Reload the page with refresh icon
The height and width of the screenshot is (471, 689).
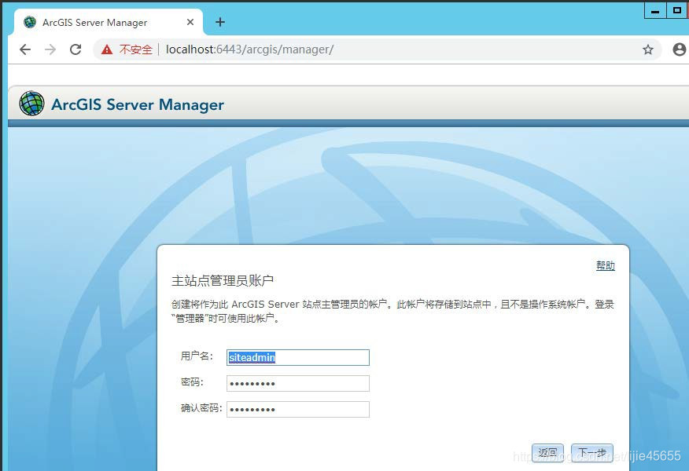pos(76,49)
